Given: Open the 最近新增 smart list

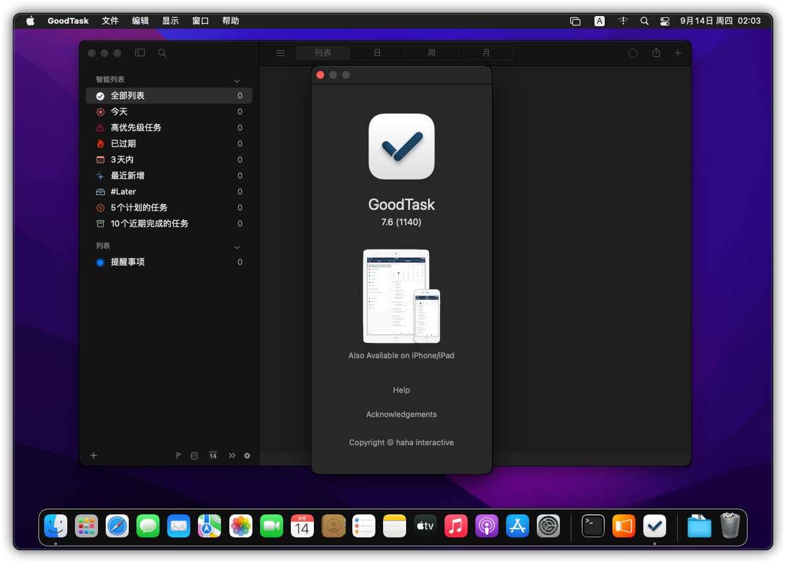Looking at the screenshot, I should [x=169, y=176].
